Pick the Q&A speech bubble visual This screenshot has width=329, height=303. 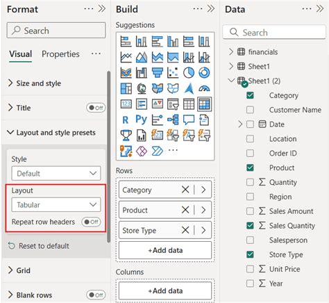point(189,120)
